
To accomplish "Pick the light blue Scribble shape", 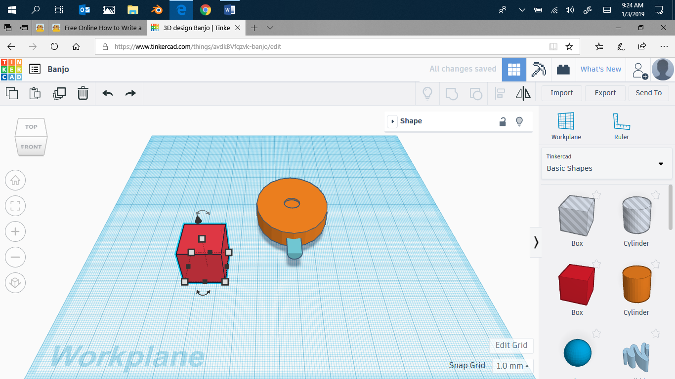I will [x=636, y=356].
